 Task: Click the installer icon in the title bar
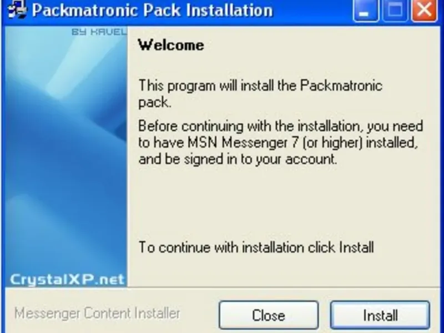click(17, 9)
